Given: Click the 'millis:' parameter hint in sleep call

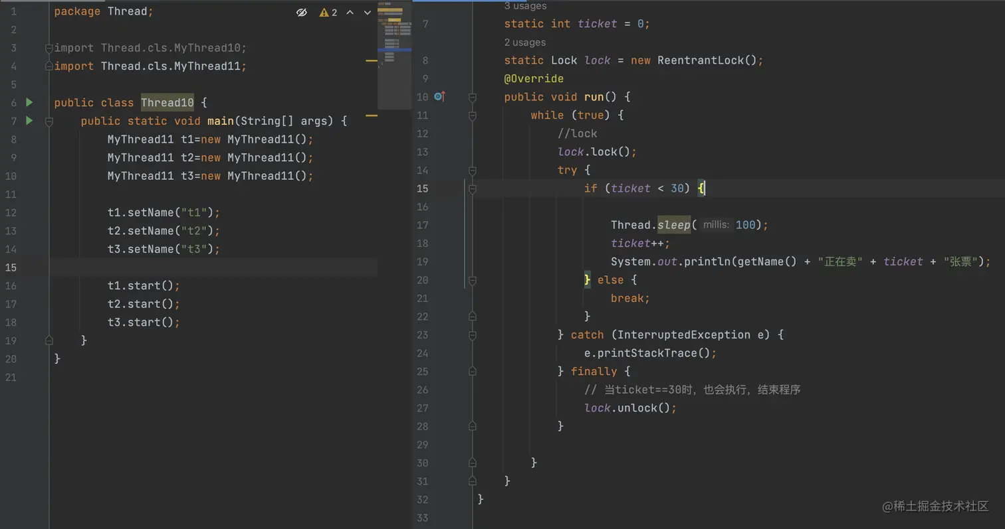Looking at the screenshot, I should click(715, 225).
